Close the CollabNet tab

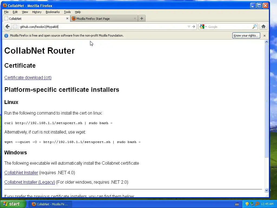point(67,18)
